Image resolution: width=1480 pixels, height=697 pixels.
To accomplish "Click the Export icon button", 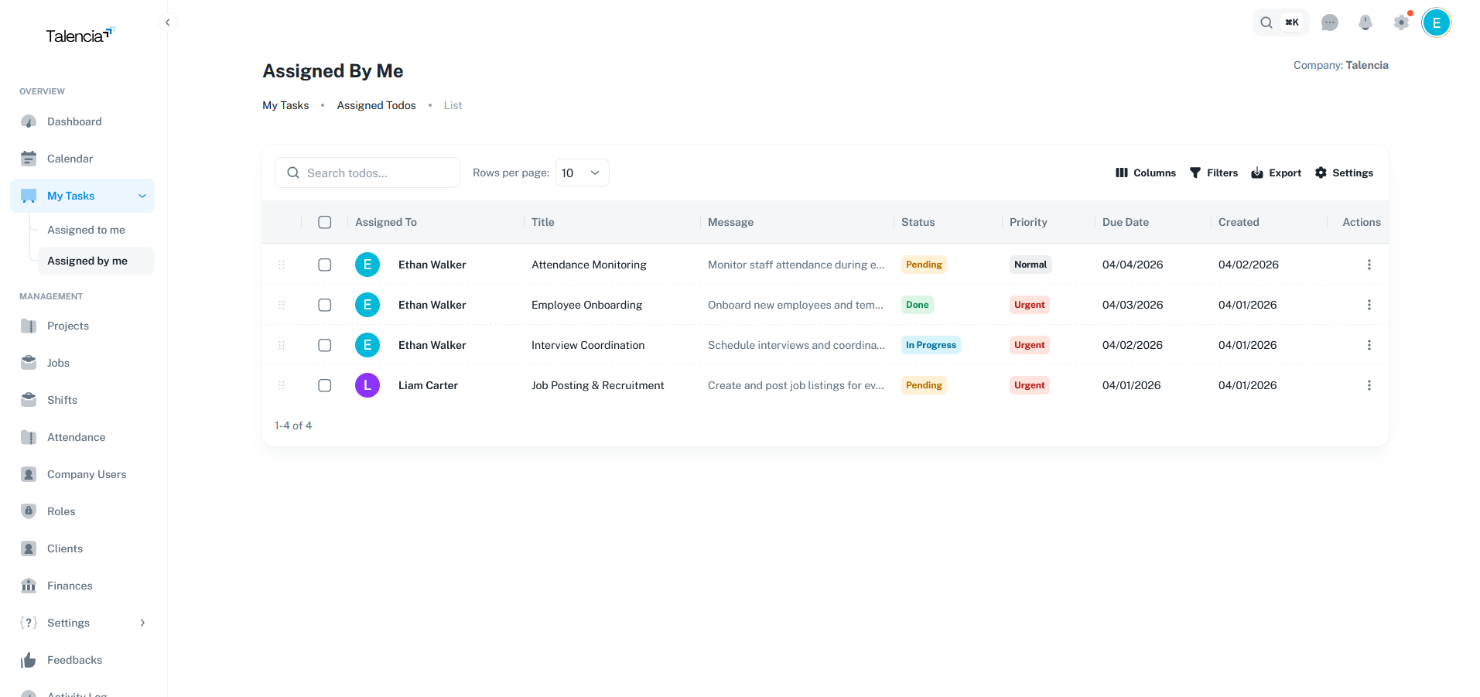I will (x=1276, y=173).
